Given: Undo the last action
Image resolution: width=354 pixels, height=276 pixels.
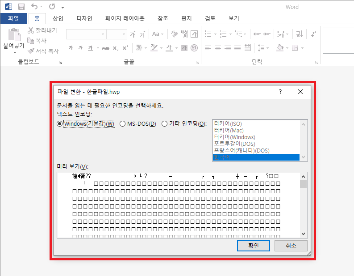Looking at the screenshot, I should [34, 7].
